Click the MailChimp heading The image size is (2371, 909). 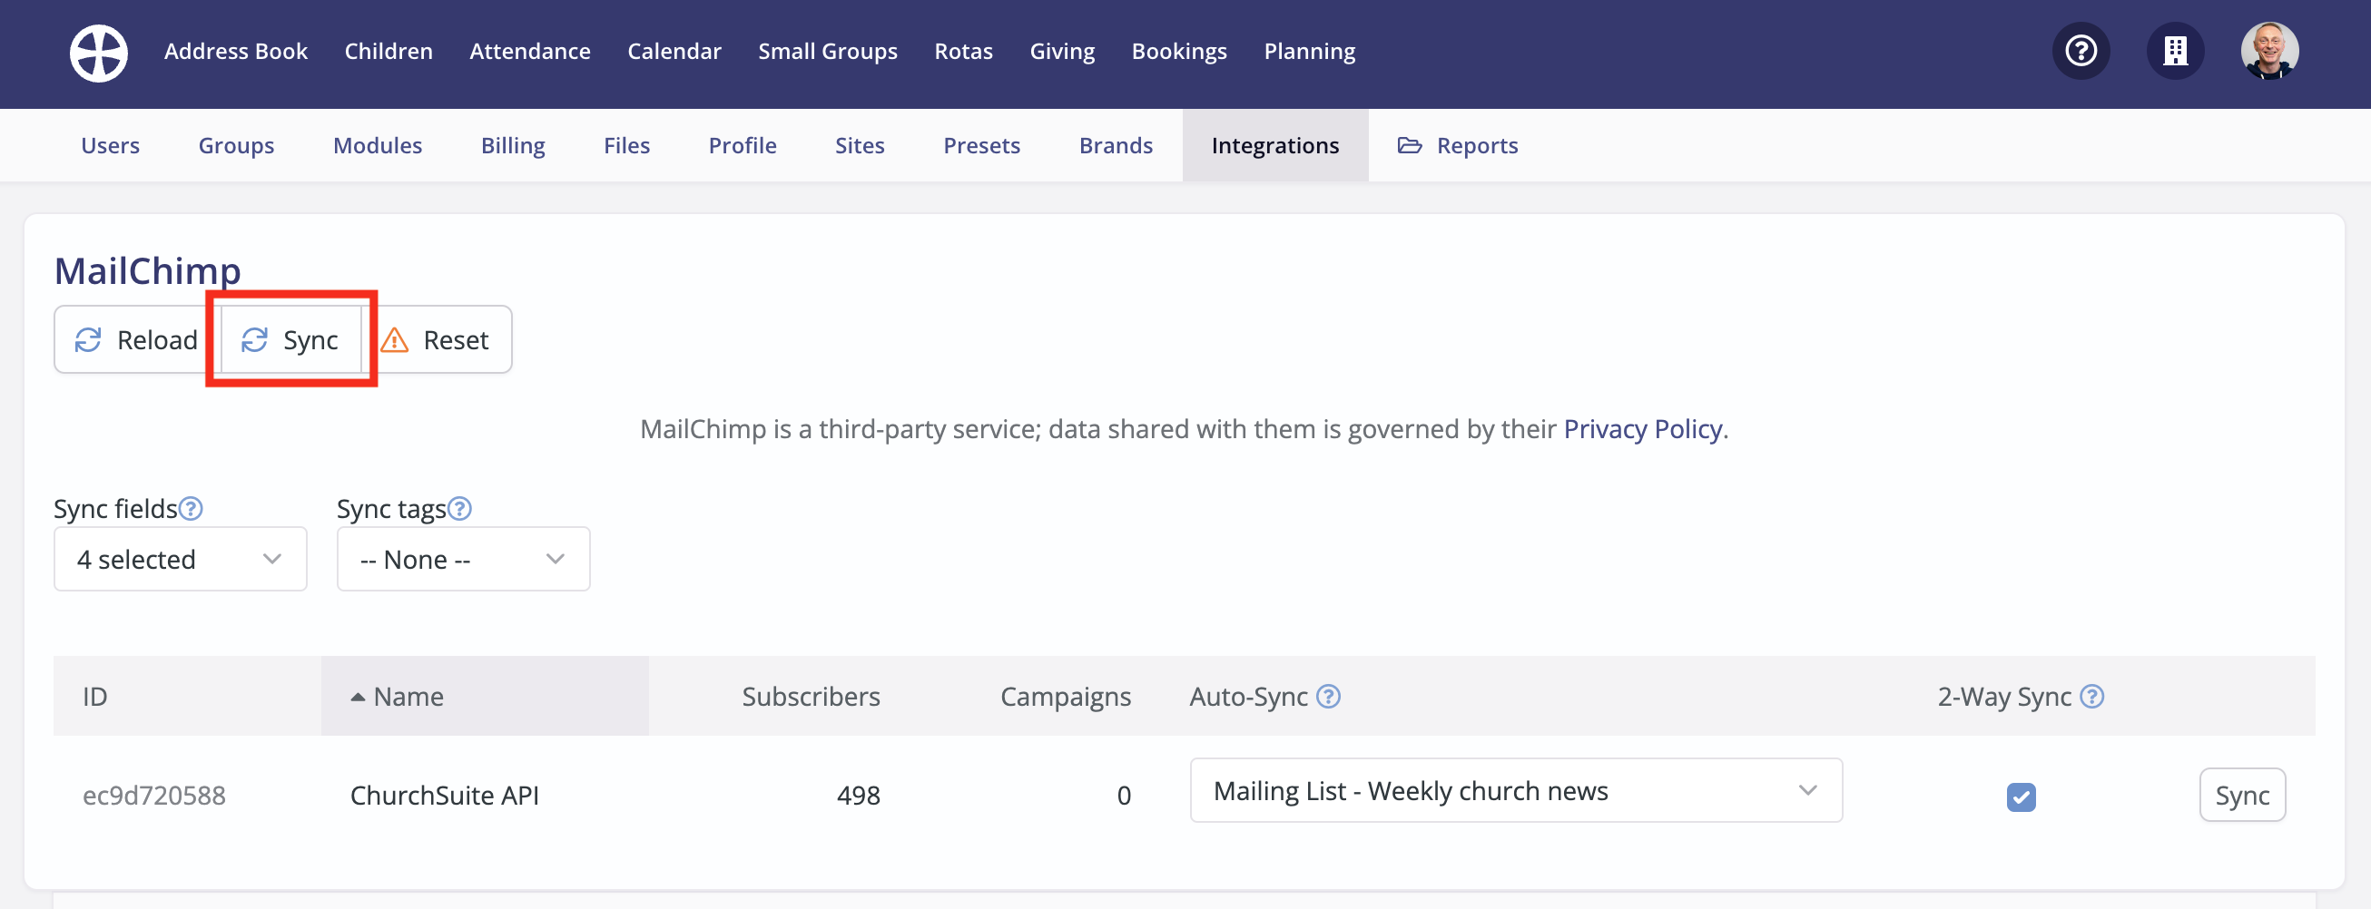147,270
